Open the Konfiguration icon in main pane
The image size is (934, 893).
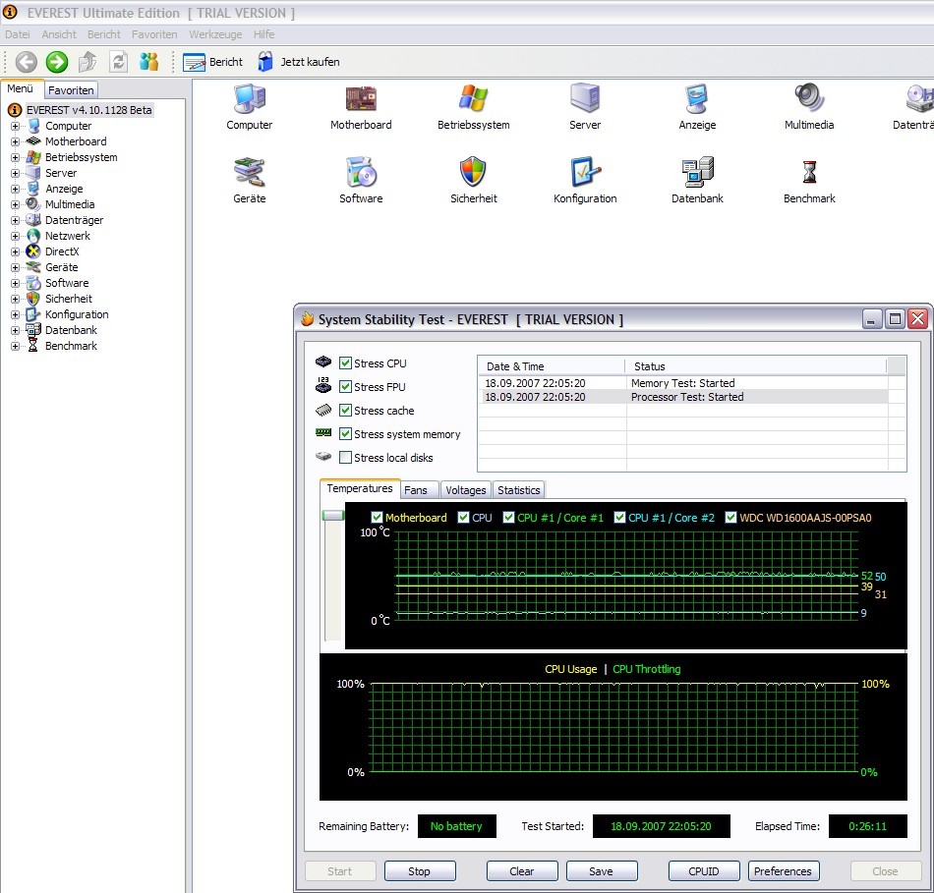tap(585, 172)
